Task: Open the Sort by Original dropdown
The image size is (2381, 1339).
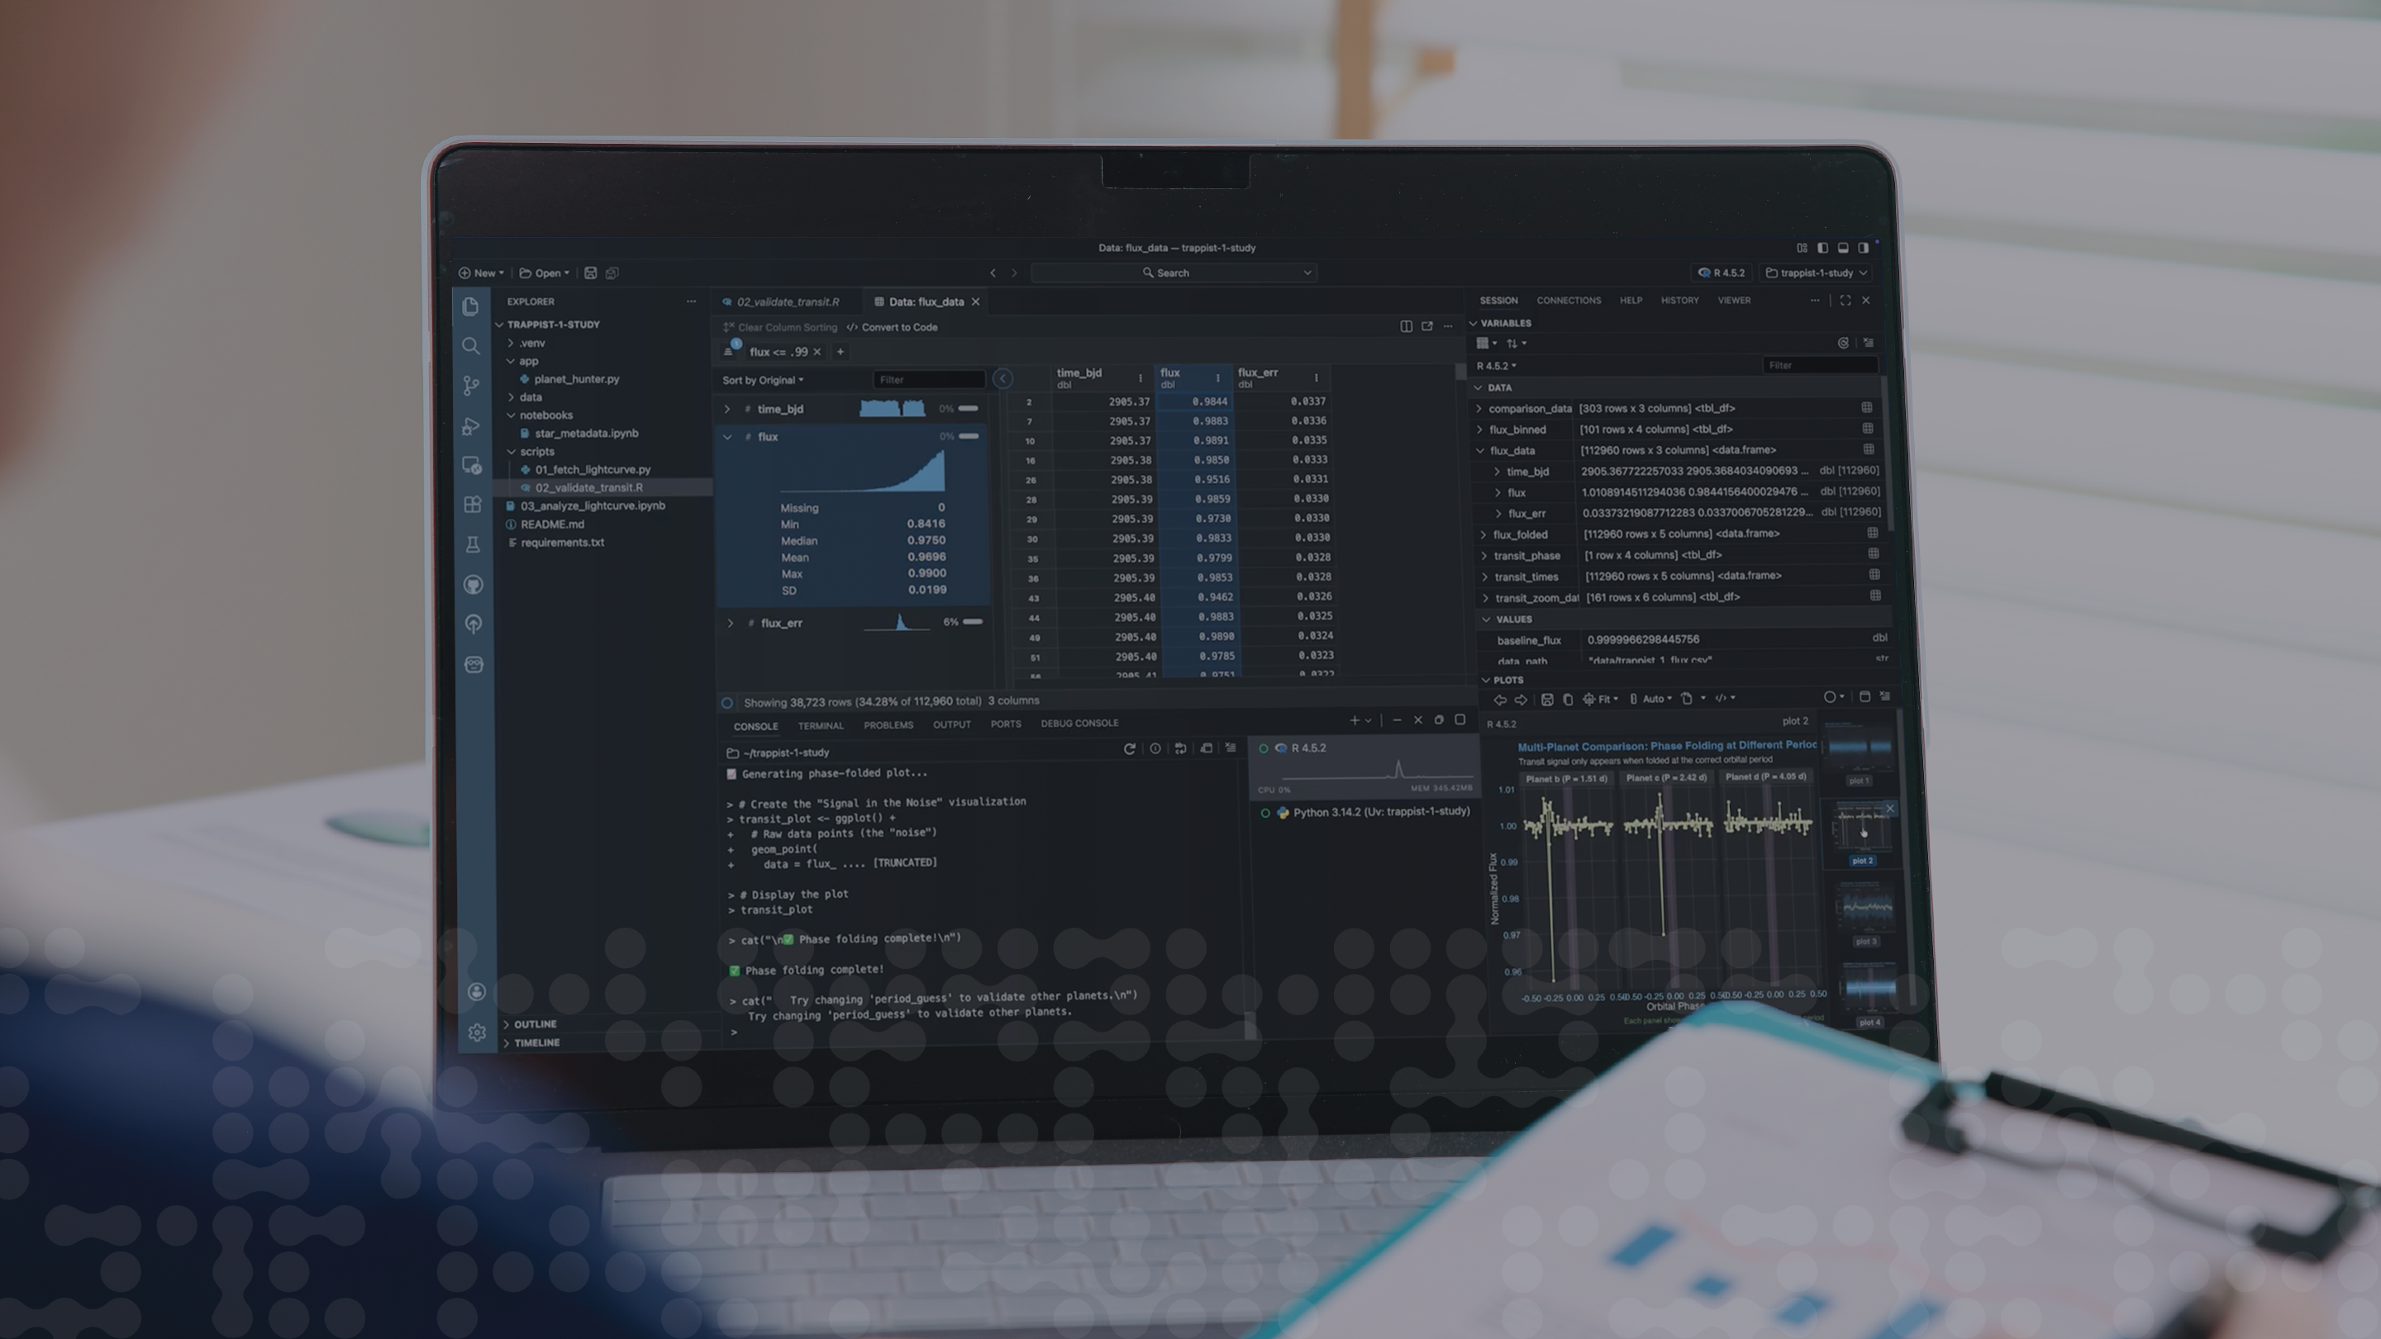Action: pyautogui.click(x=763, y=380)
